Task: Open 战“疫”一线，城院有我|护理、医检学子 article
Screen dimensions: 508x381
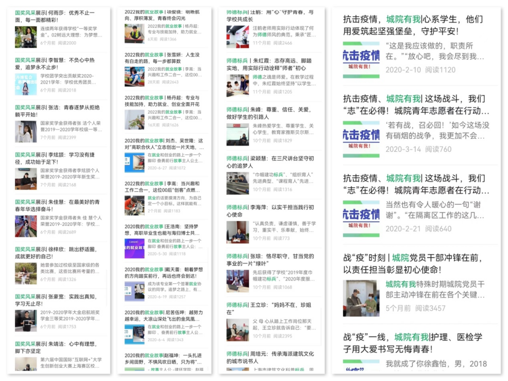Action: click(413, 343)
